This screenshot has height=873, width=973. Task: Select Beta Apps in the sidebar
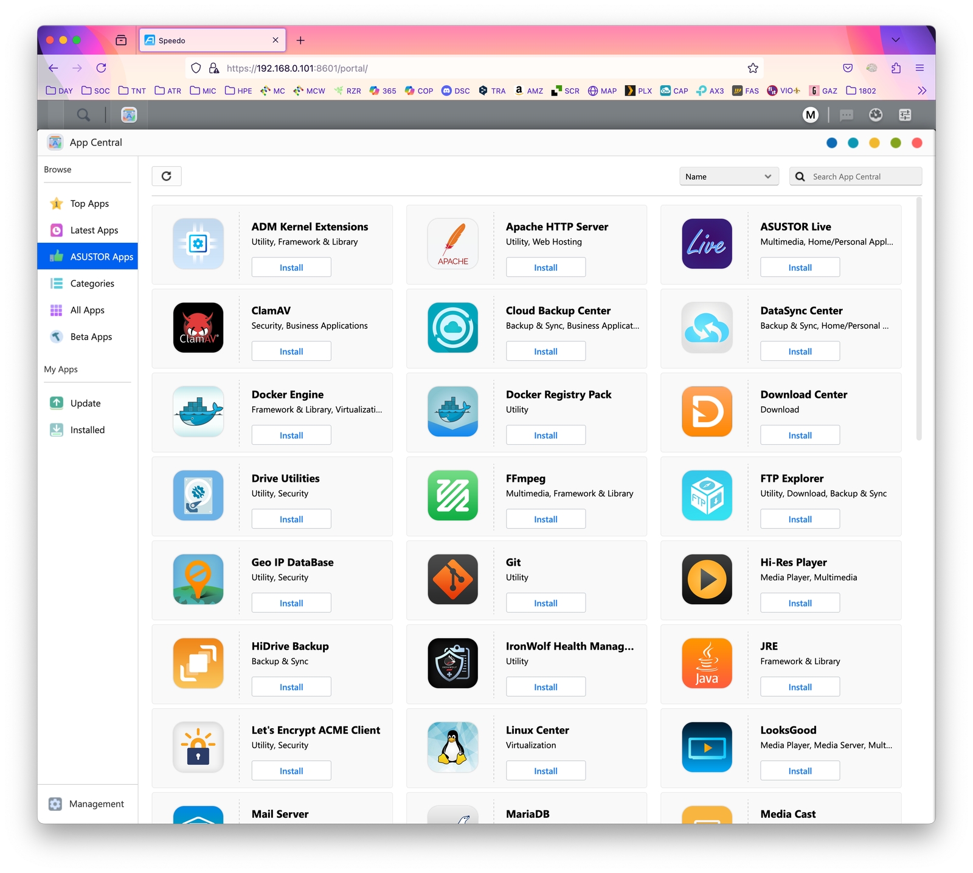click(x=88, y=337)
